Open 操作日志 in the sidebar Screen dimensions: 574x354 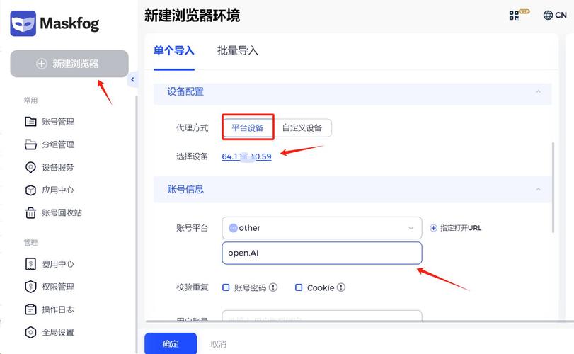click(58, 309)
